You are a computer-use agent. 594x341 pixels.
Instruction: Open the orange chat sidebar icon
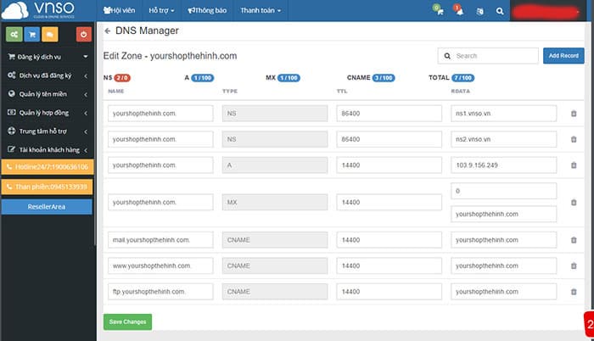click(50, 35)
